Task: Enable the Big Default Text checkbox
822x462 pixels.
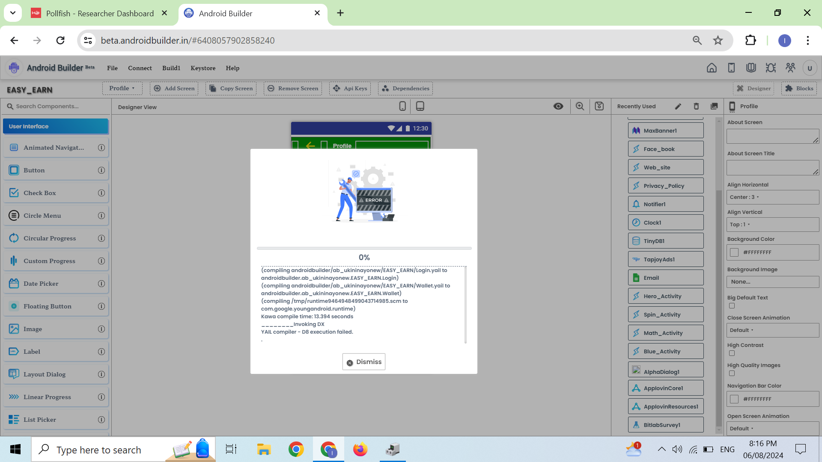Action: tap(732, 306)
